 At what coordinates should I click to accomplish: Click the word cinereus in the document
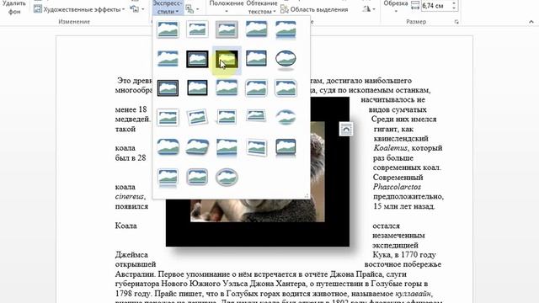tap(131, 196)
